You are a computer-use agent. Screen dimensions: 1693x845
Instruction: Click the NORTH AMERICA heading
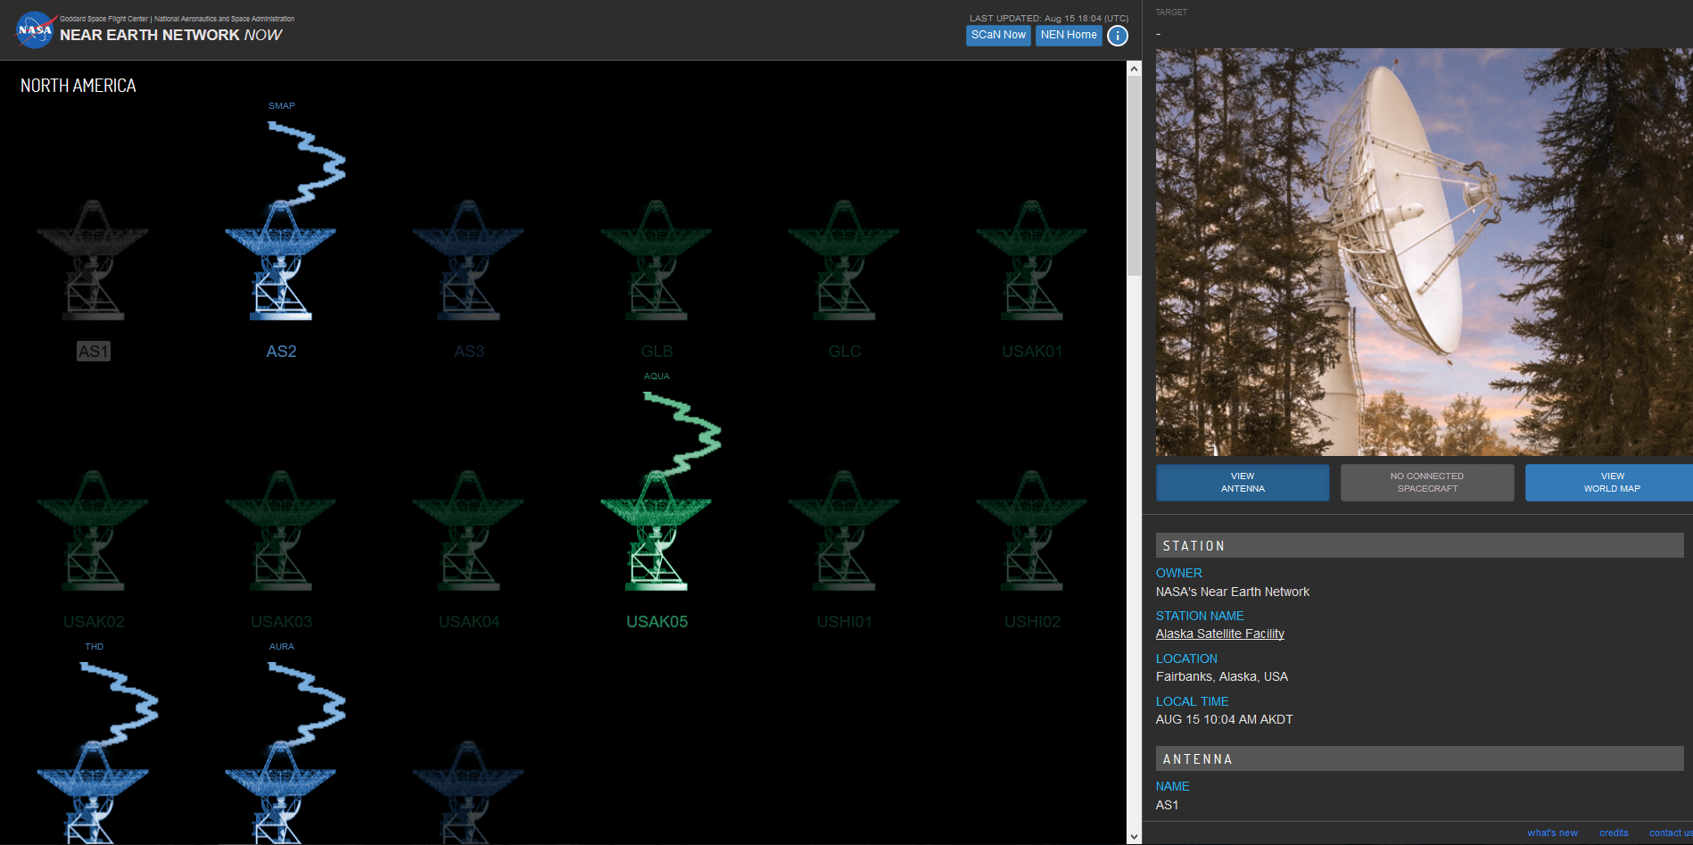tap(78, 86)
